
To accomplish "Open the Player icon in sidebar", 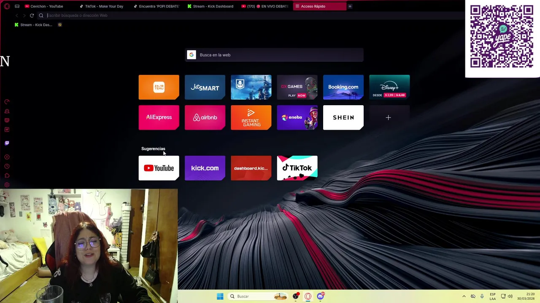I will click(x=7, y=157).
